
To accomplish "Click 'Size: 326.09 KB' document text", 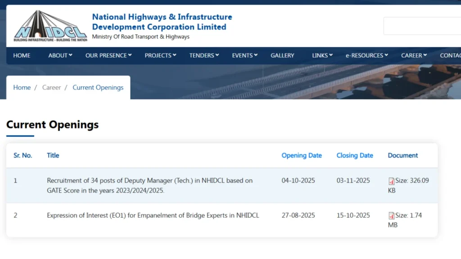I will click(408, 185).
